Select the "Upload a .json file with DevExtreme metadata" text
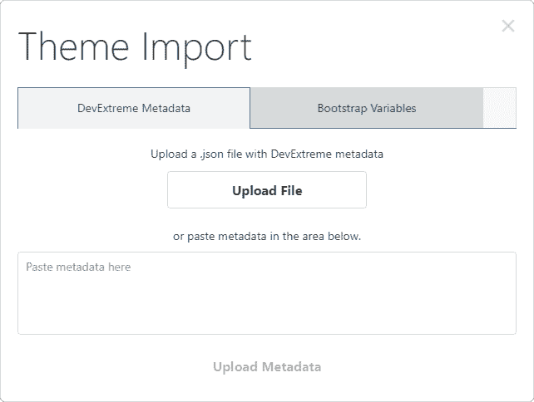534x402 pixels. tap(267, 154)
